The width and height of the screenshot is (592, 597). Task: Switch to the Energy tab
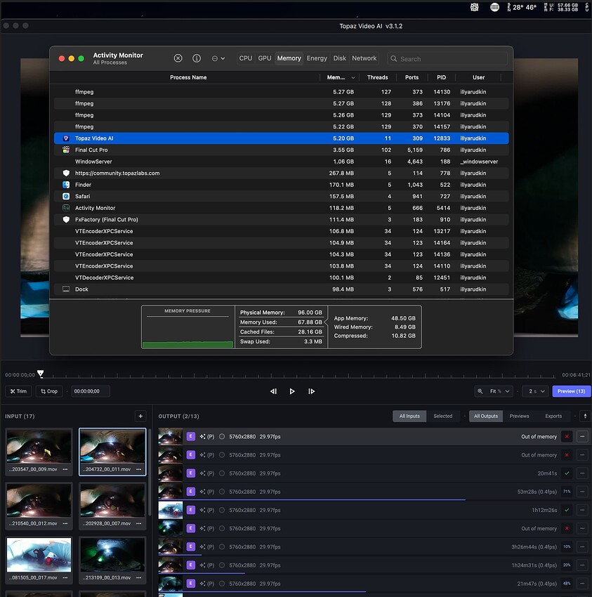317,58
